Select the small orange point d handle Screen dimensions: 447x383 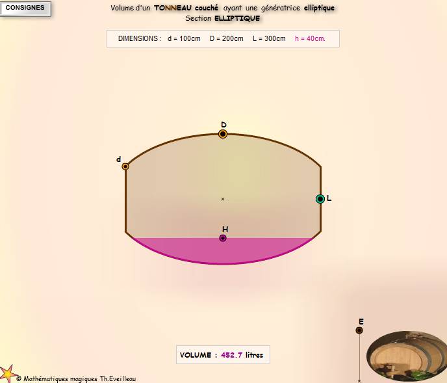[x=125, y=166]
